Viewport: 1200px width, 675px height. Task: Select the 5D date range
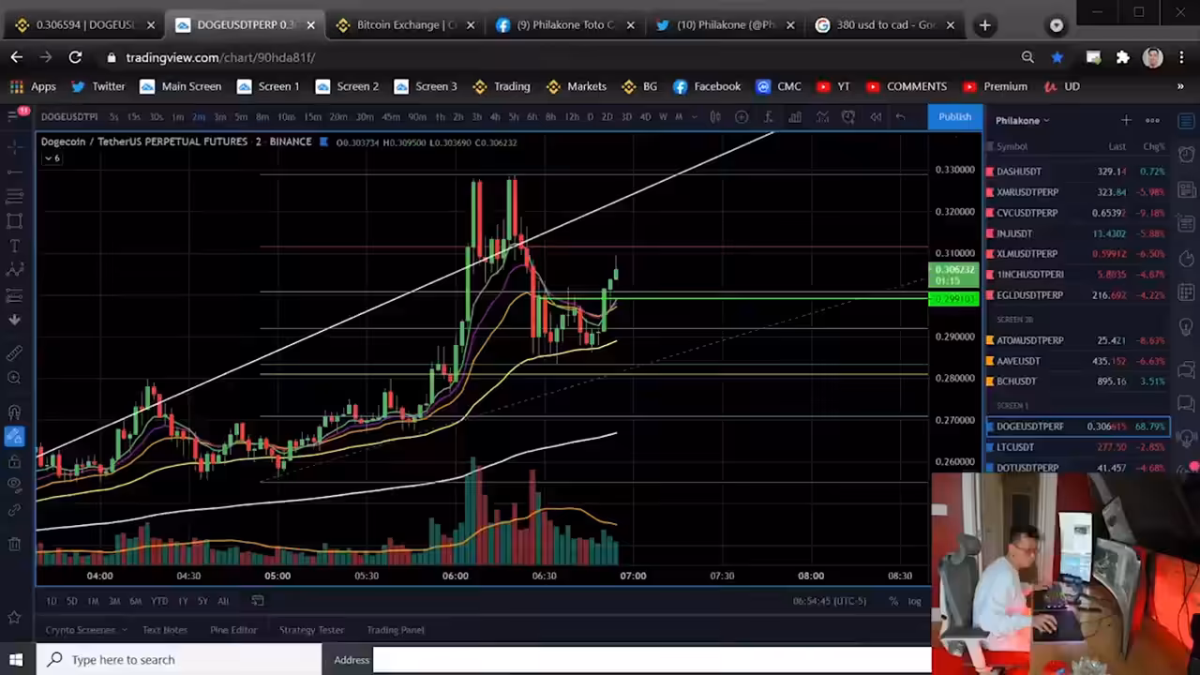coord(71,601)
